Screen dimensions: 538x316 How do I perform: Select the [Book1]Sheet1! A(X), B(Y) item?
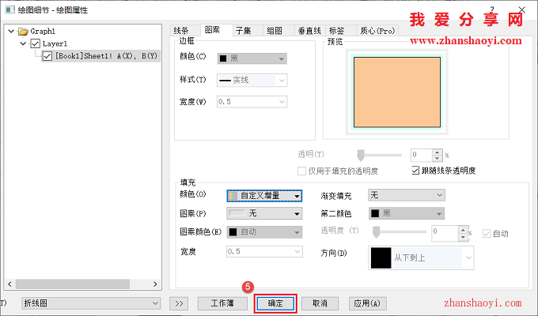[106, 56]
